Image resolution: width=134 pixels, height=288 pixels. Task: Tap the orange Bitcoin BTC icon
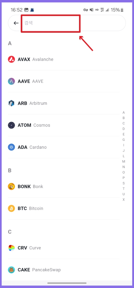coord(11,209)
